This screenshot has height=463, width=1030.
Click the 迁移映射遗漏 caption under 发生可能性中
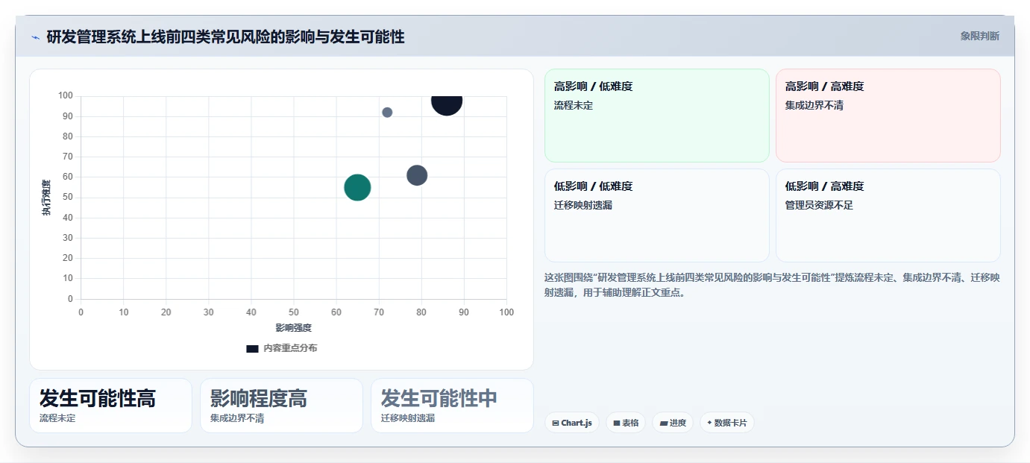click(408, 418)
